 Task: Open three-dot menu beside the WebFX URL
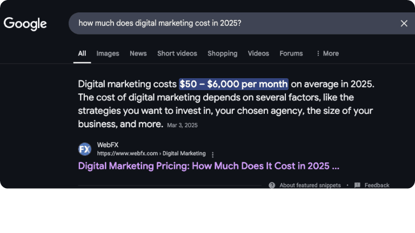click(x=213, y=154)
